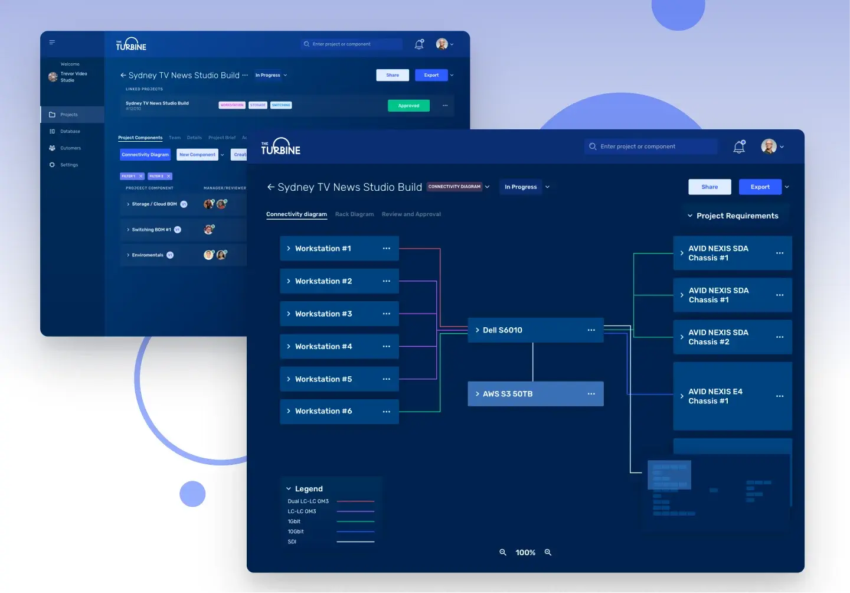Image resolution: width=850 pixels, height=593 pixels.
Task: Click the Export button in the front window
Action: 760,187
